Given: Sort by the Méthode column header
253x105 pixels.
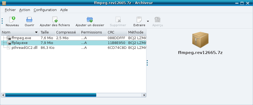Looking at the screenshot, I should click(x=137, y=32).
